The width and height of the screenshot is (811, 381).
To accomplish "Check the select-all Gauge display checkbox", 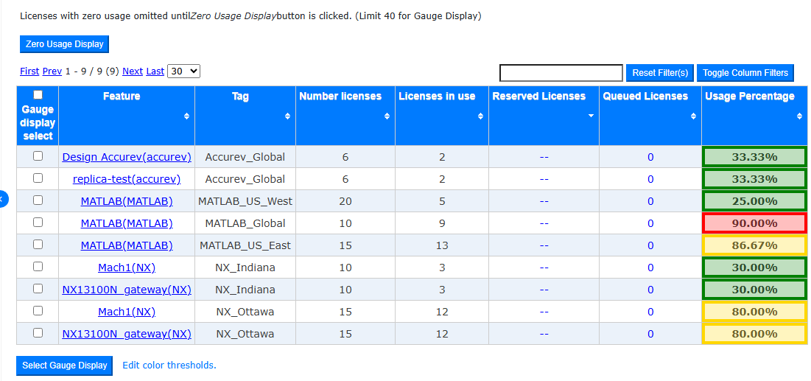I will (38, 95).
